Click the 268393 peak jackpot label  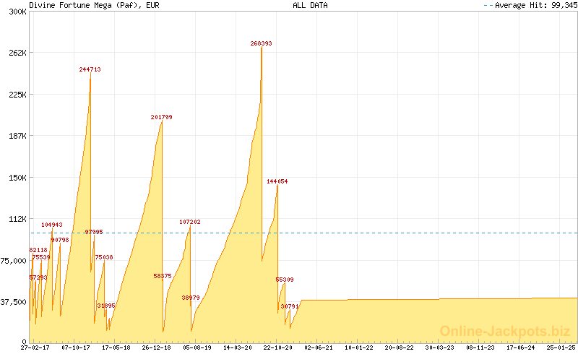261,43
